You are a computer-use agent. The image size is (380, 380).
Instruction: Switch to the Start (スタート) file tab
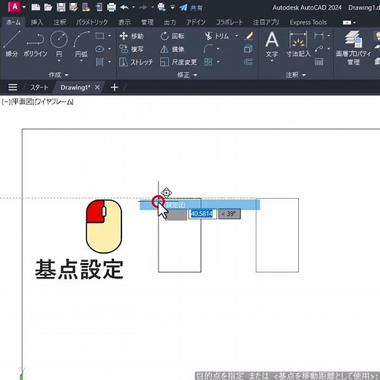[39, 88]
